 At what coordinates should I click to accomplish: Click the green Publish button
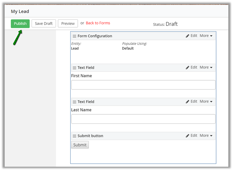[x=20, y=24]
